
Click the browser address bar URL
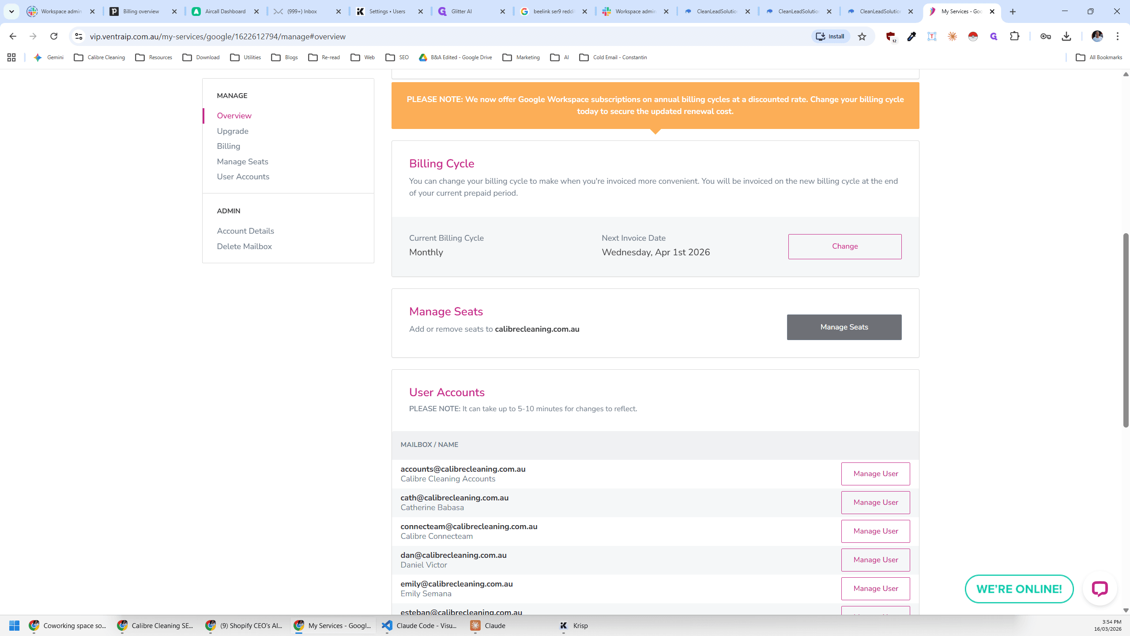218,36
